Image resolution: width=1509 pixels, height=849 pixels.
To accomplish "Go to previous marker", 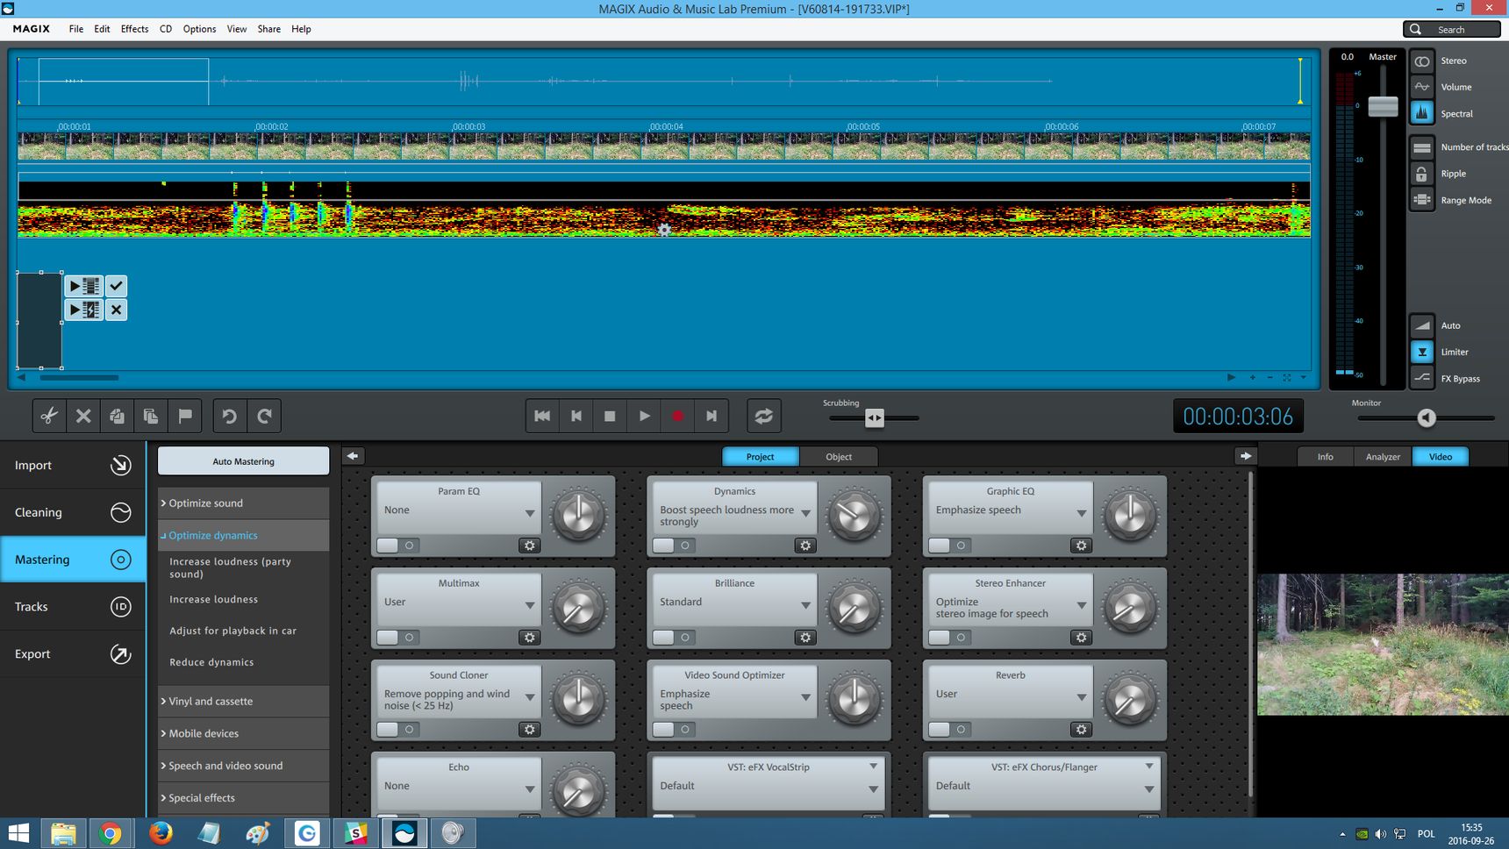I will coord(576,416).
